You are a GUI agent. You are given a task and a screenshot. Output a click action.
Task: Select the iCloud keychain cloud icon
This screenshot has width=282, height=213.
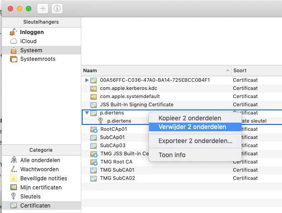(14, 41)
